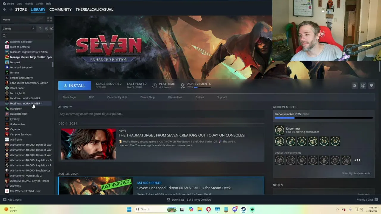Click the achievements unlocked progress bar
The image size is (381, 214).
coord(324,118)
